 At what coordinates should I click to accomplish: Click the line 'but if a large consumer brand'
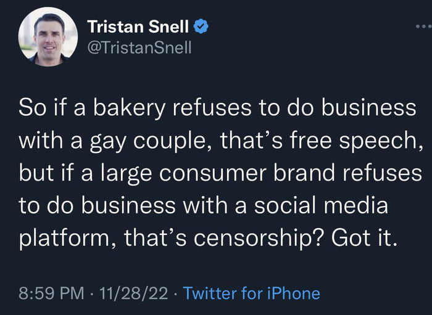[x=220, y=173]
